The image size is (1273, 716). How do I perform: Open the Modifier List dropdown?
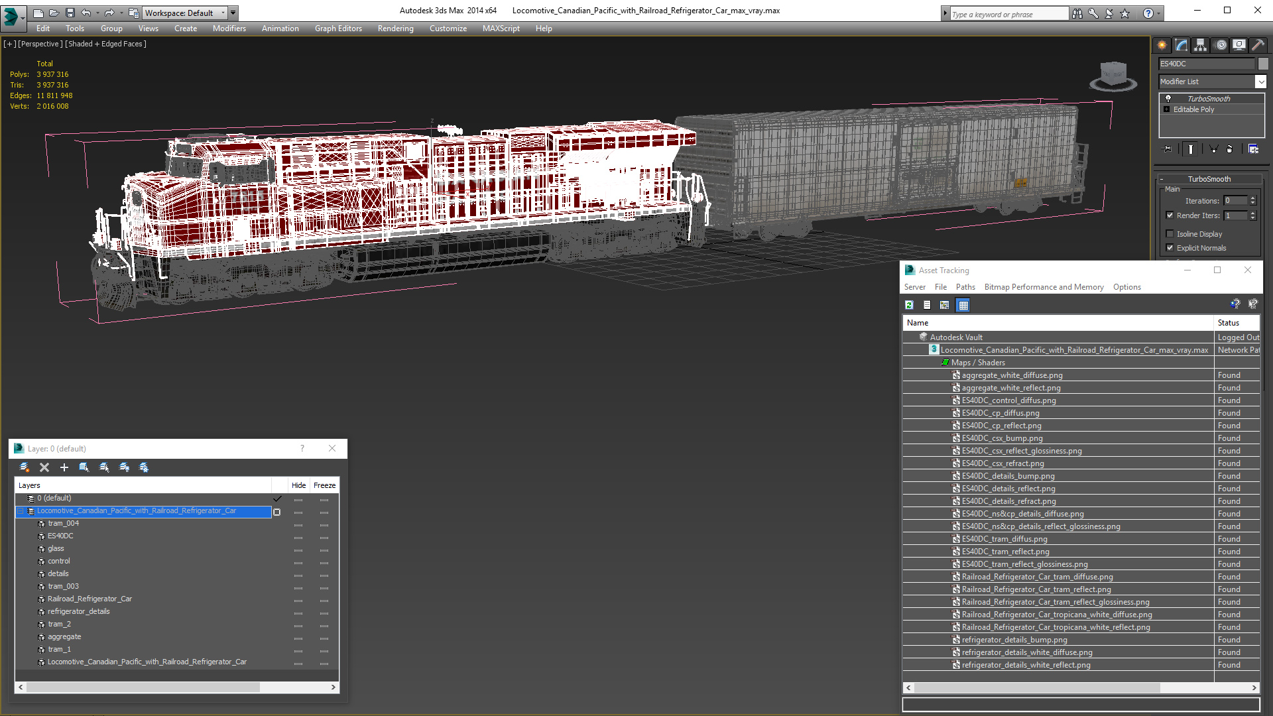(x=1260, y=82)
